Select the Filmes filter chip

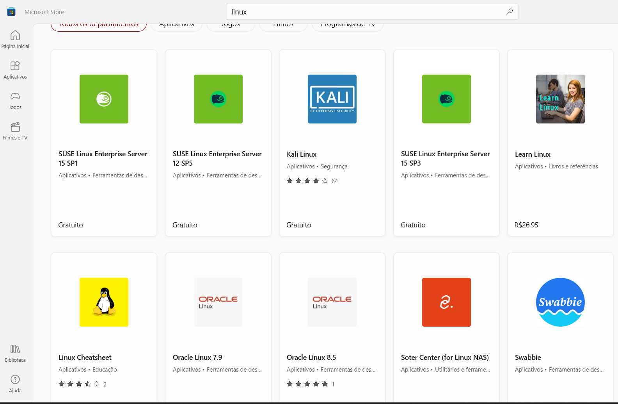point(283,26)
